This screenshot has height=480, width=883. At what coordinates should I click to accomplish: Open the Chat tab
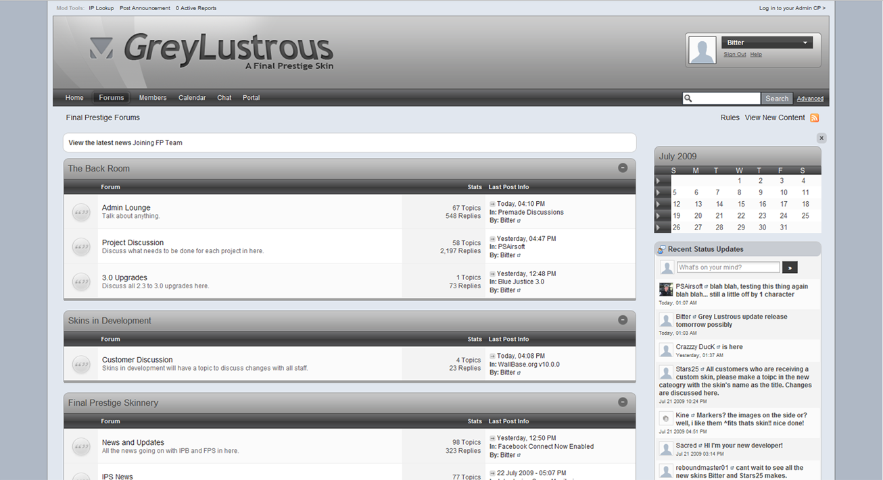tap(224, 98)
